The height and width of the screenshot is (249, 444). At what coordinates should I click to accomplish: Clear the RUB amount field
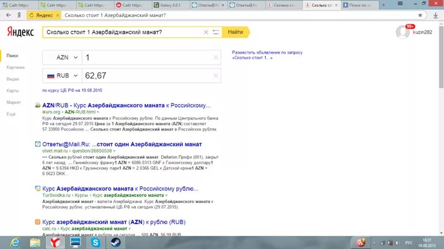216,76
